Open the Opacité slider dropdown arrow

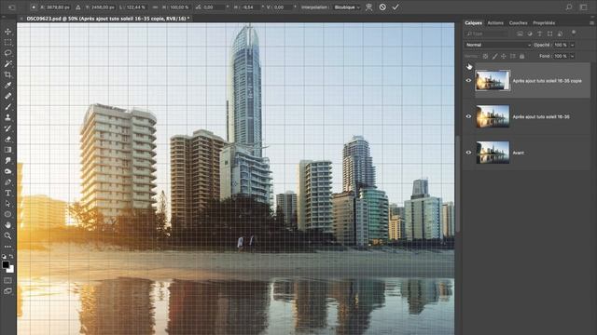[x=572, y=45]
